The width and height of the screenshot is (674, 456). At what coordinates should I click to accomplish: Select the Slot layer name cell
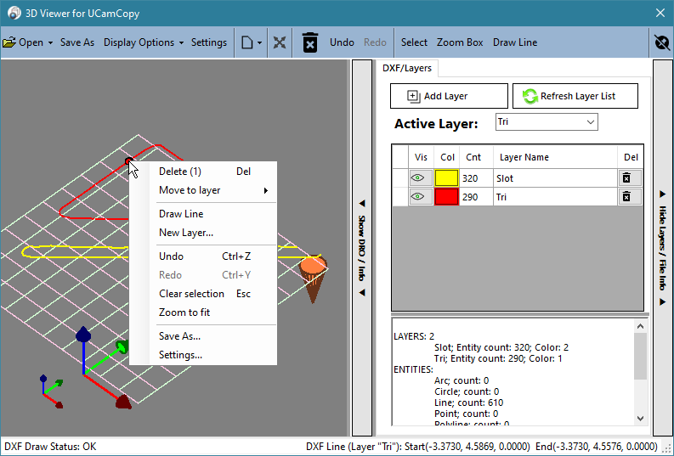(555, 178)
